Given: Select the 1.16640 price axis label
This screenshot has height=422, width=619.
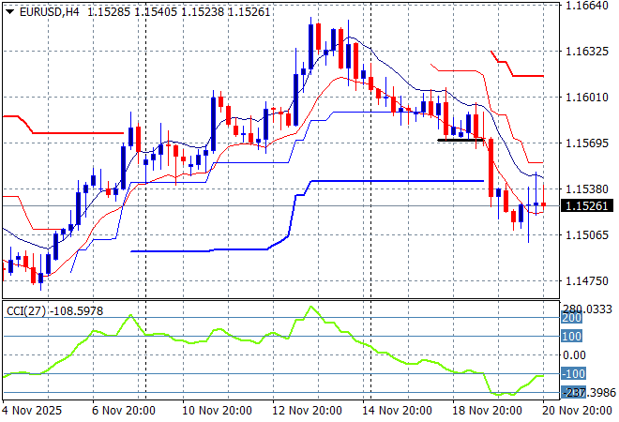Looking at the screenshot, I should coord(586,5).
